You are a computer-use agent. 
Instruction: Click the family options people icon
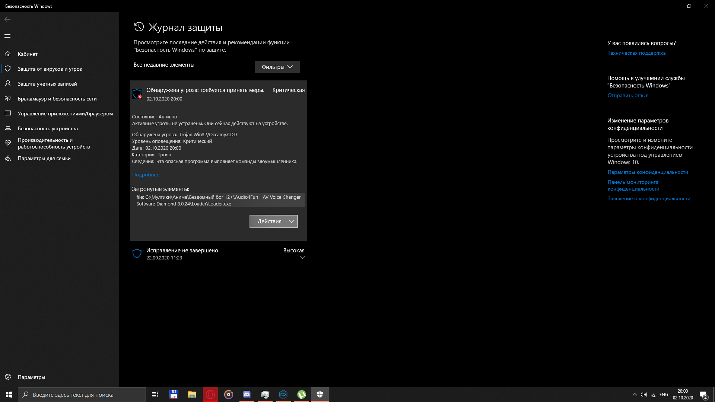[8, 158]
